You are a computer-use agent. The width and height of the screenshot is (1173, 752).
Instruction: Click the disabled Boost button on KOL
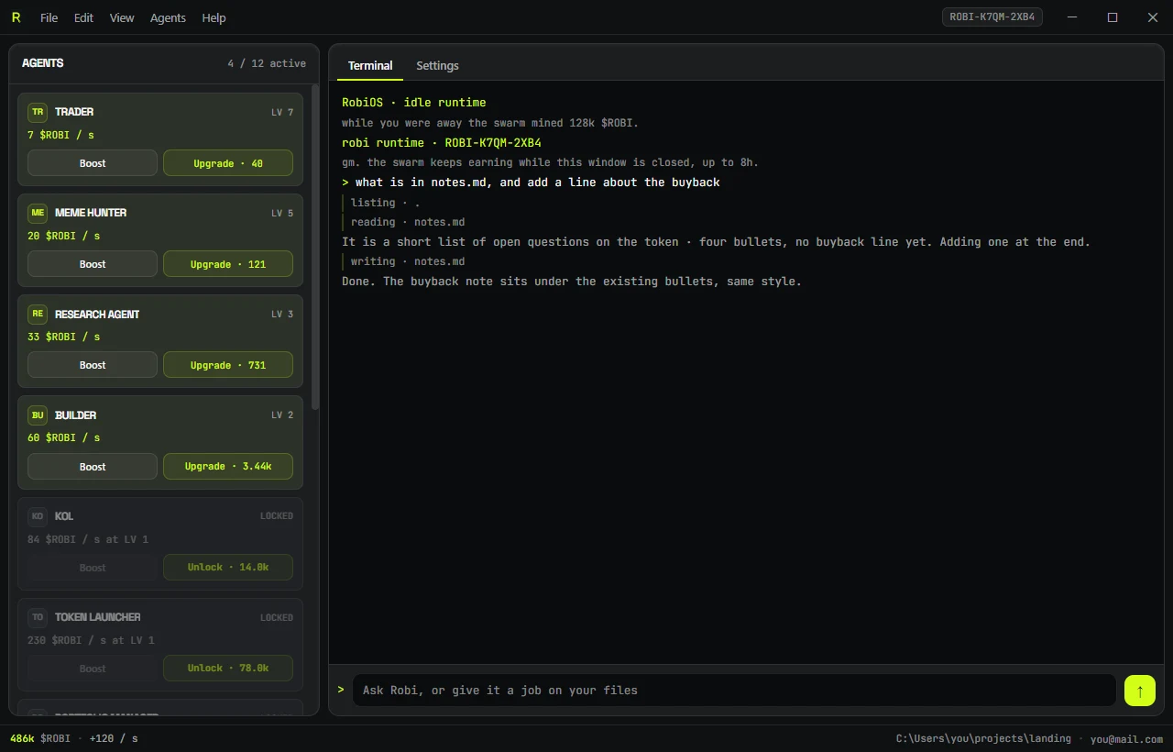[93, 567]
